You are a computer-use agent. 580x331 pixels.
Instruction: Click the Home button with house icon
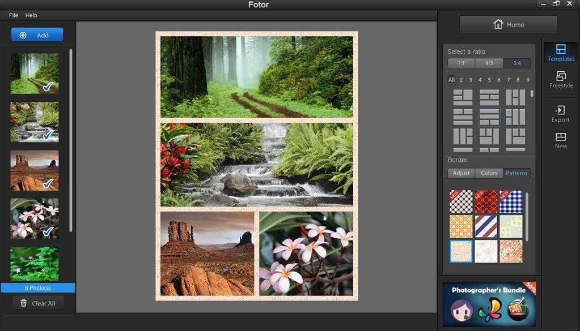[x=508, y=24]
